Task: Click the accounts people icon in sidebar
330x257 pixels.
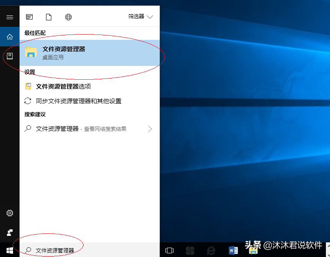Action: click(9, 232)
